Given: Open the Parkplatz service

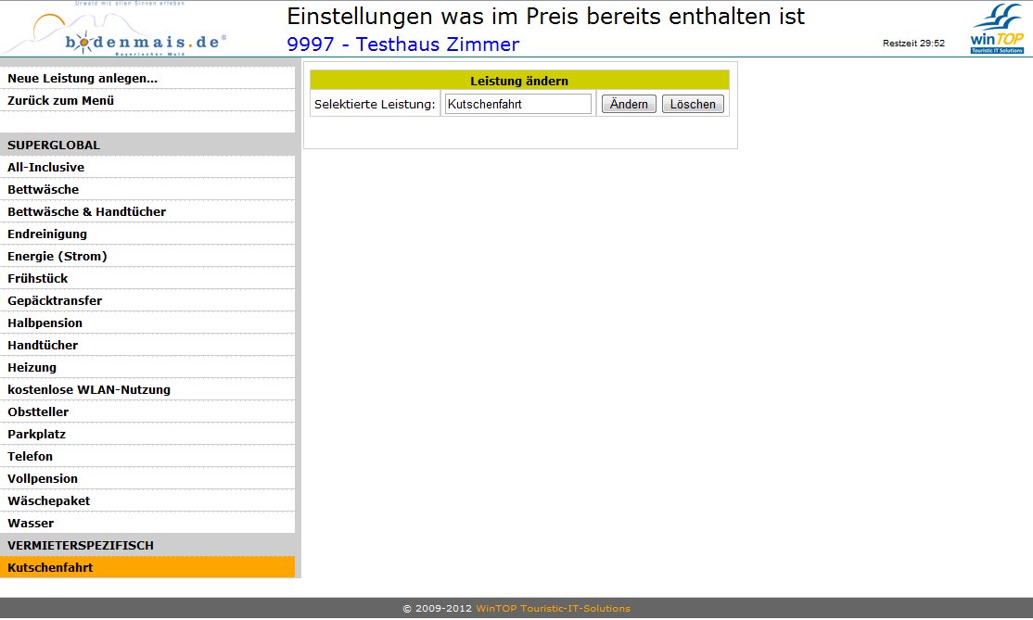Looking at the screenshot, I should pos(37,435).
